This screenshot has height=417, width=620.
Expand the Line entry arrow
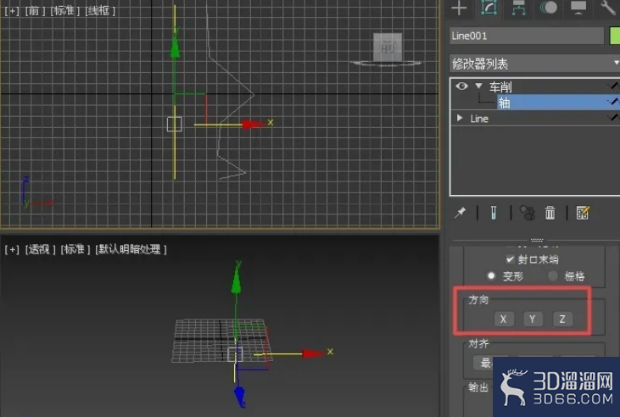click(x=460, y=118)
